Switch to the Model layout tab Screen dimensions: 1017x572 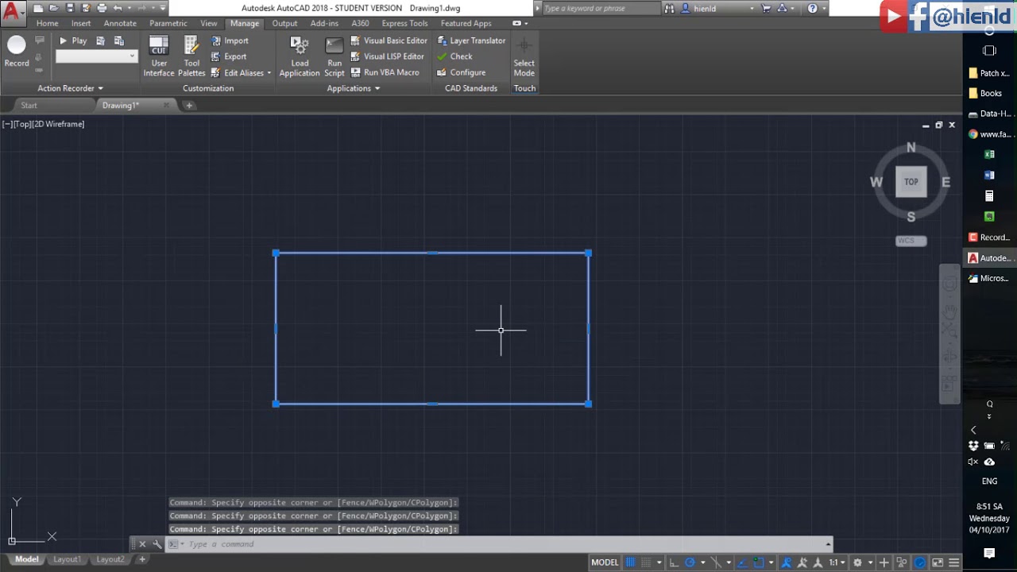pyautogui.click(x=26, y=559)
